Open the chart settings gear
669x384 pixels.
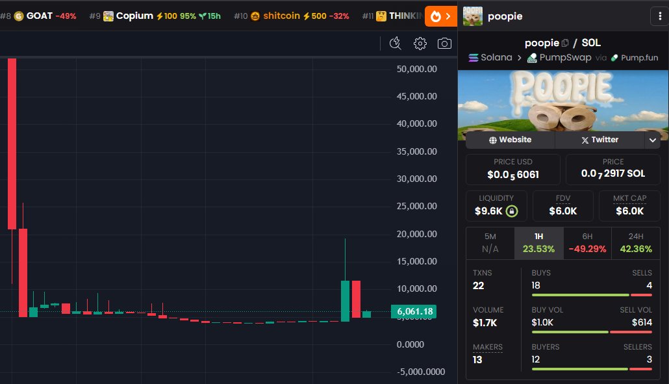point(420,44)
